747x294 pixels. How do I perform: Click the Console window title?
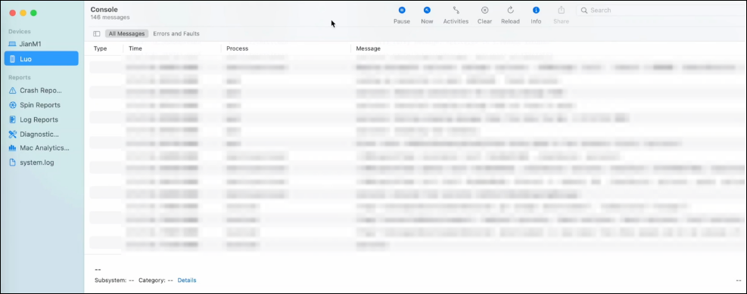(x=104, y=10)
